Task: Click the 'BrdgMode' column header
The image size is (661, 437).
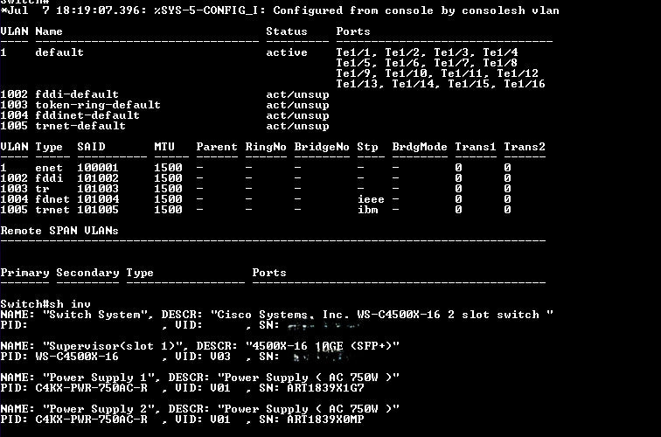Action: pyautogui.click(x=420, y=147)
